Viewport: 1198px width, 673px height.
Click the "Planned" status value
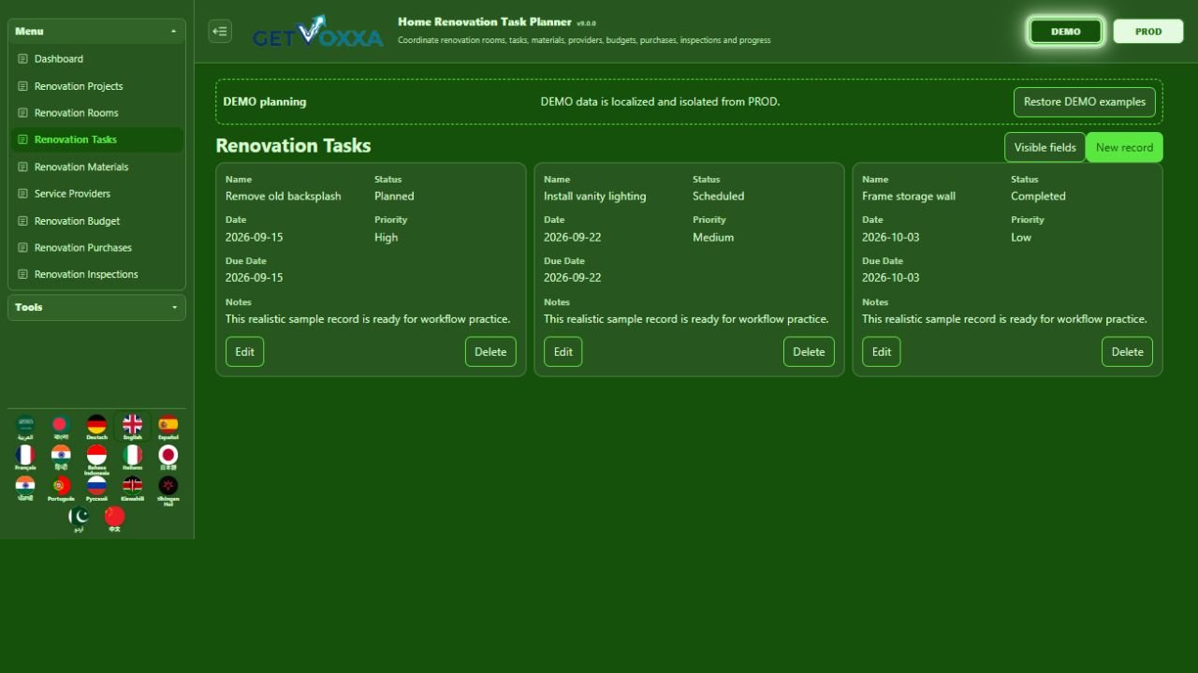tap(394, 197)
